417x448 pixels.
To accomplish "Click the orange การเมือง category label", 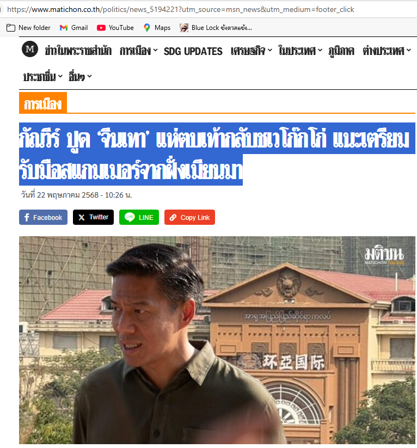I will [x=43, y=103].
